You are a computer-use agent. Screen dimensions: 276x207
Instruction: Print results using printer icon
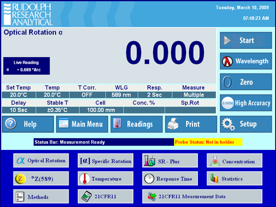click(173, 124)
